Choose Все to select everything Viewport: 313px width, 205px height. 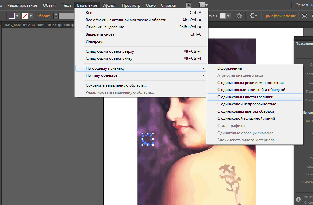point(141,13)
